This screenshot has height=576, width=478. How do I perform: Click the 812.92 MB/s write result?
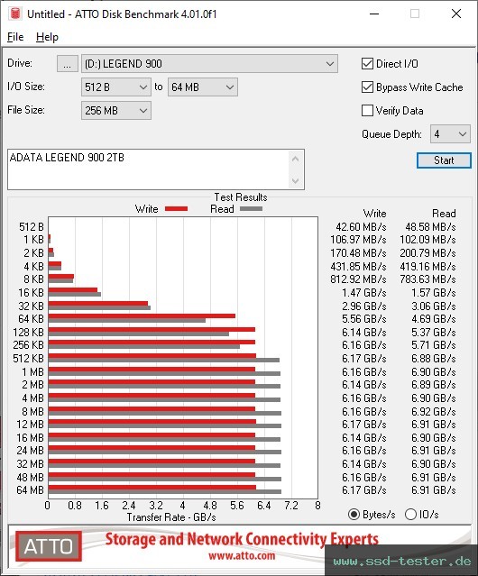pyautogui.click(x=358, y=279)
